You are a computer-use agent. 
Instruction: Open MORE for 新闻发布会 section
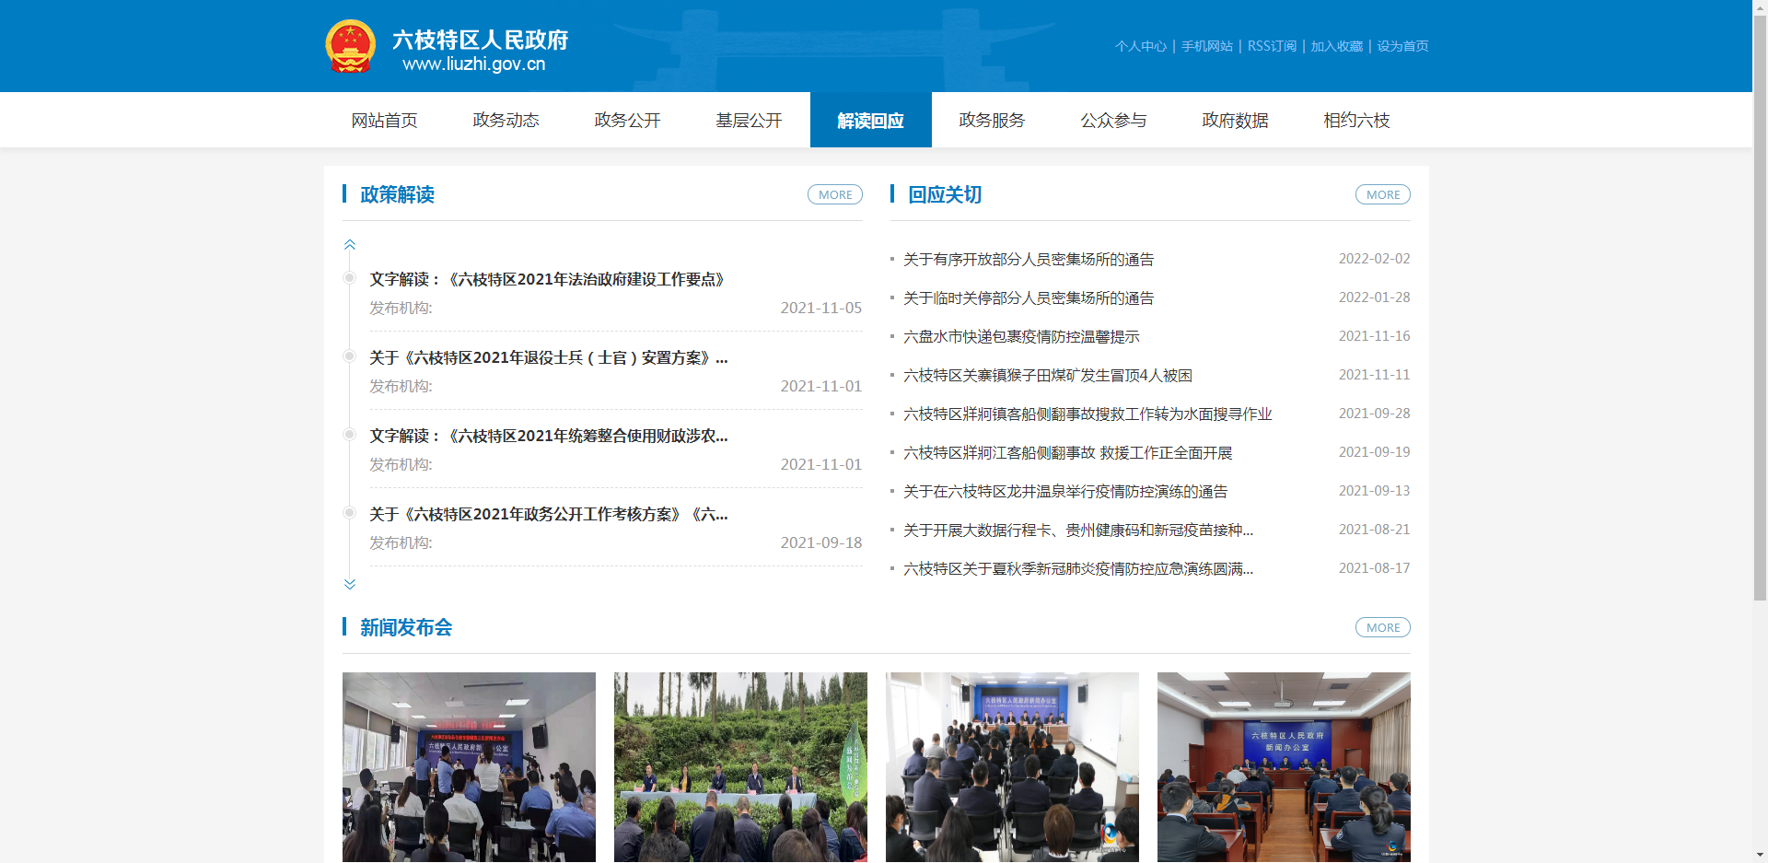(x=1382, y=627)
